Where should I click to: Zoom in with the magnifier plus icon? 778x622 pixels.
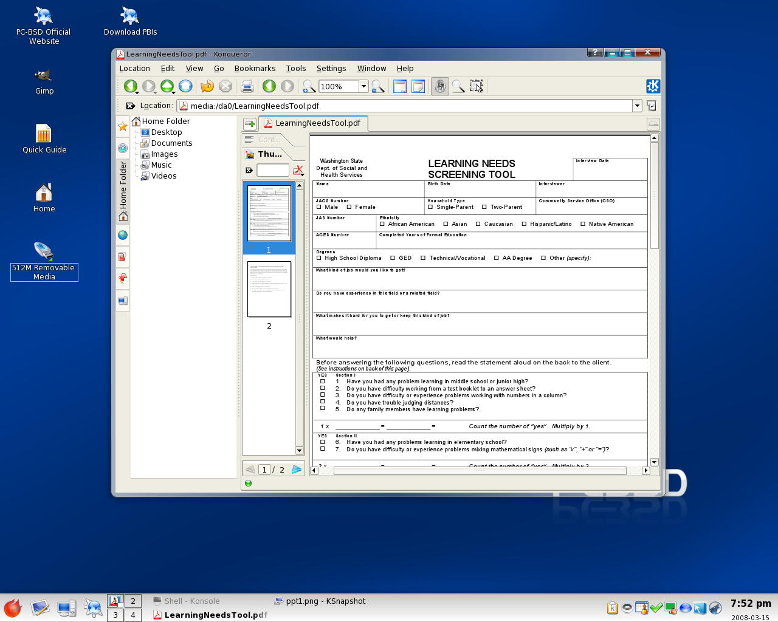pyautogui.click(x=309, y=86)
